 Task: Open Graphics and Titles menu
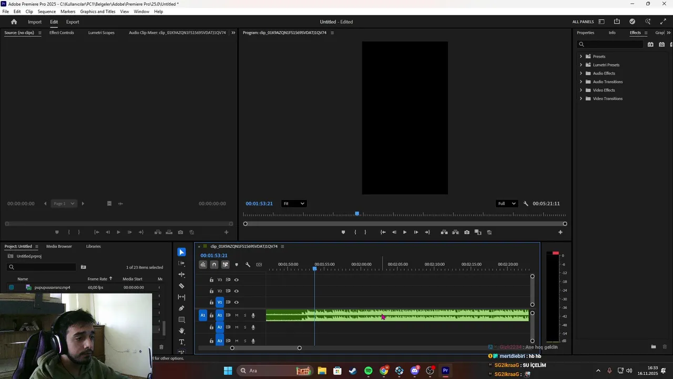[98, 12]
